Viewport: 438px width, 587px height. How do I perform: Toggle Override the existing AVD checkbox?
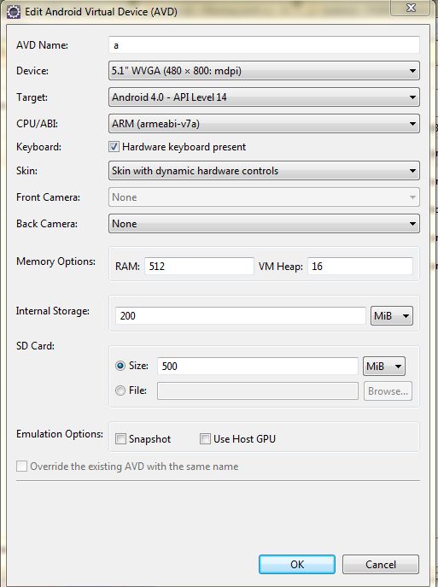pyautogui.click(x=21, y=467)
